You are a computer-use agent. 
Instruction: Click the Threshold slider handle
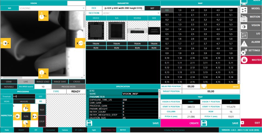pyautogui.click(x=16, y=97)
